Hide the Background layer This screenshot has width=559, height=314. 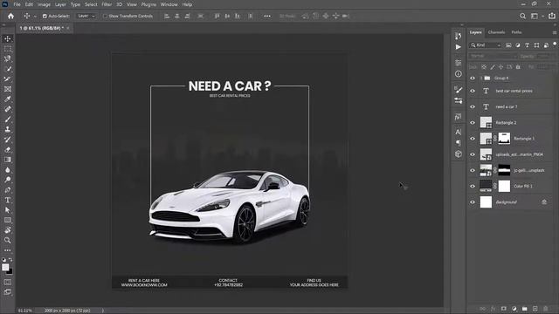click(x=473, y=202)
